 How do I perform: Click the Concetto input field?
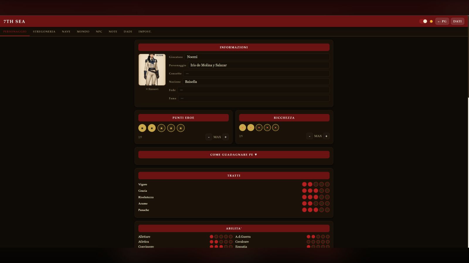click(256, 73)
